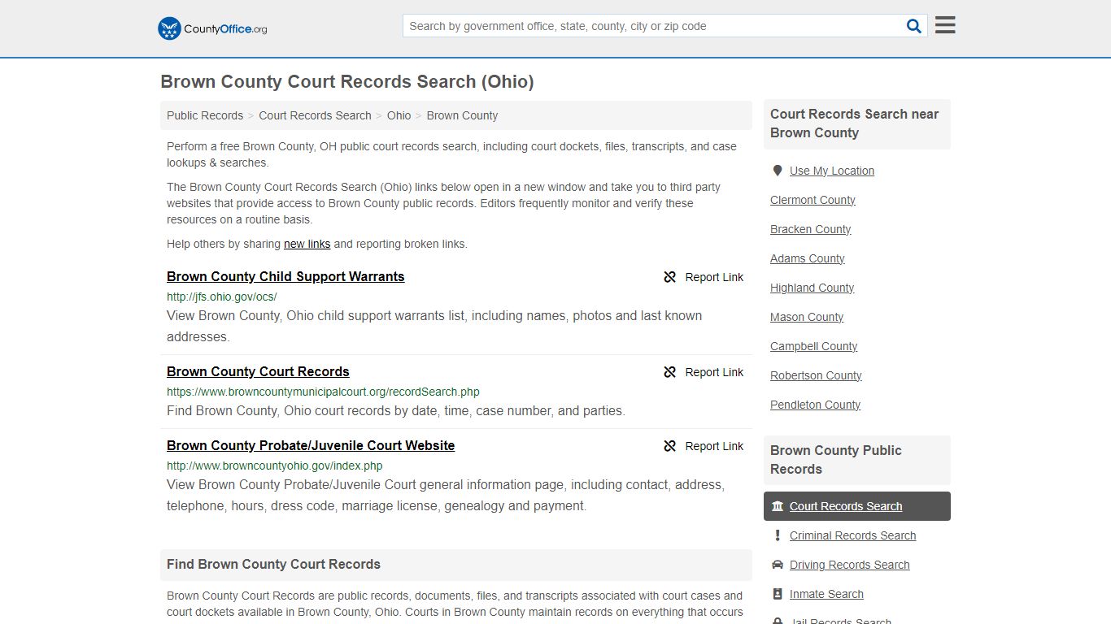Open Court Records Search breadcrumb

pos(315,115)
